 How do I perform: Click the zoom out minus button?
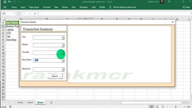point(167,107)
